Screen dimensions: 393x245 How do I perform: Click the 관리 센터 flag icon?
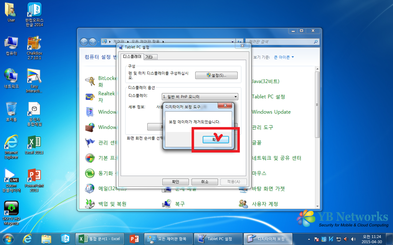90,143
